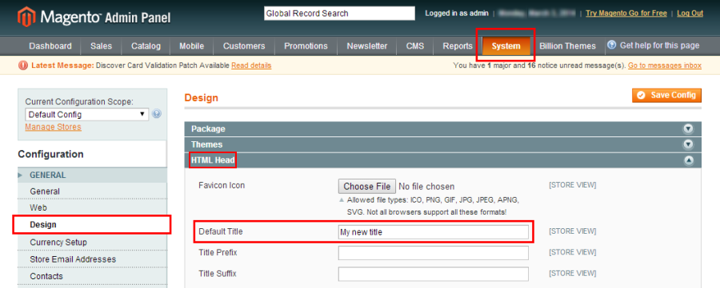Focus the Global Record Search field
Viewport: 720px width, 288px height.
[x=339, y=14]
